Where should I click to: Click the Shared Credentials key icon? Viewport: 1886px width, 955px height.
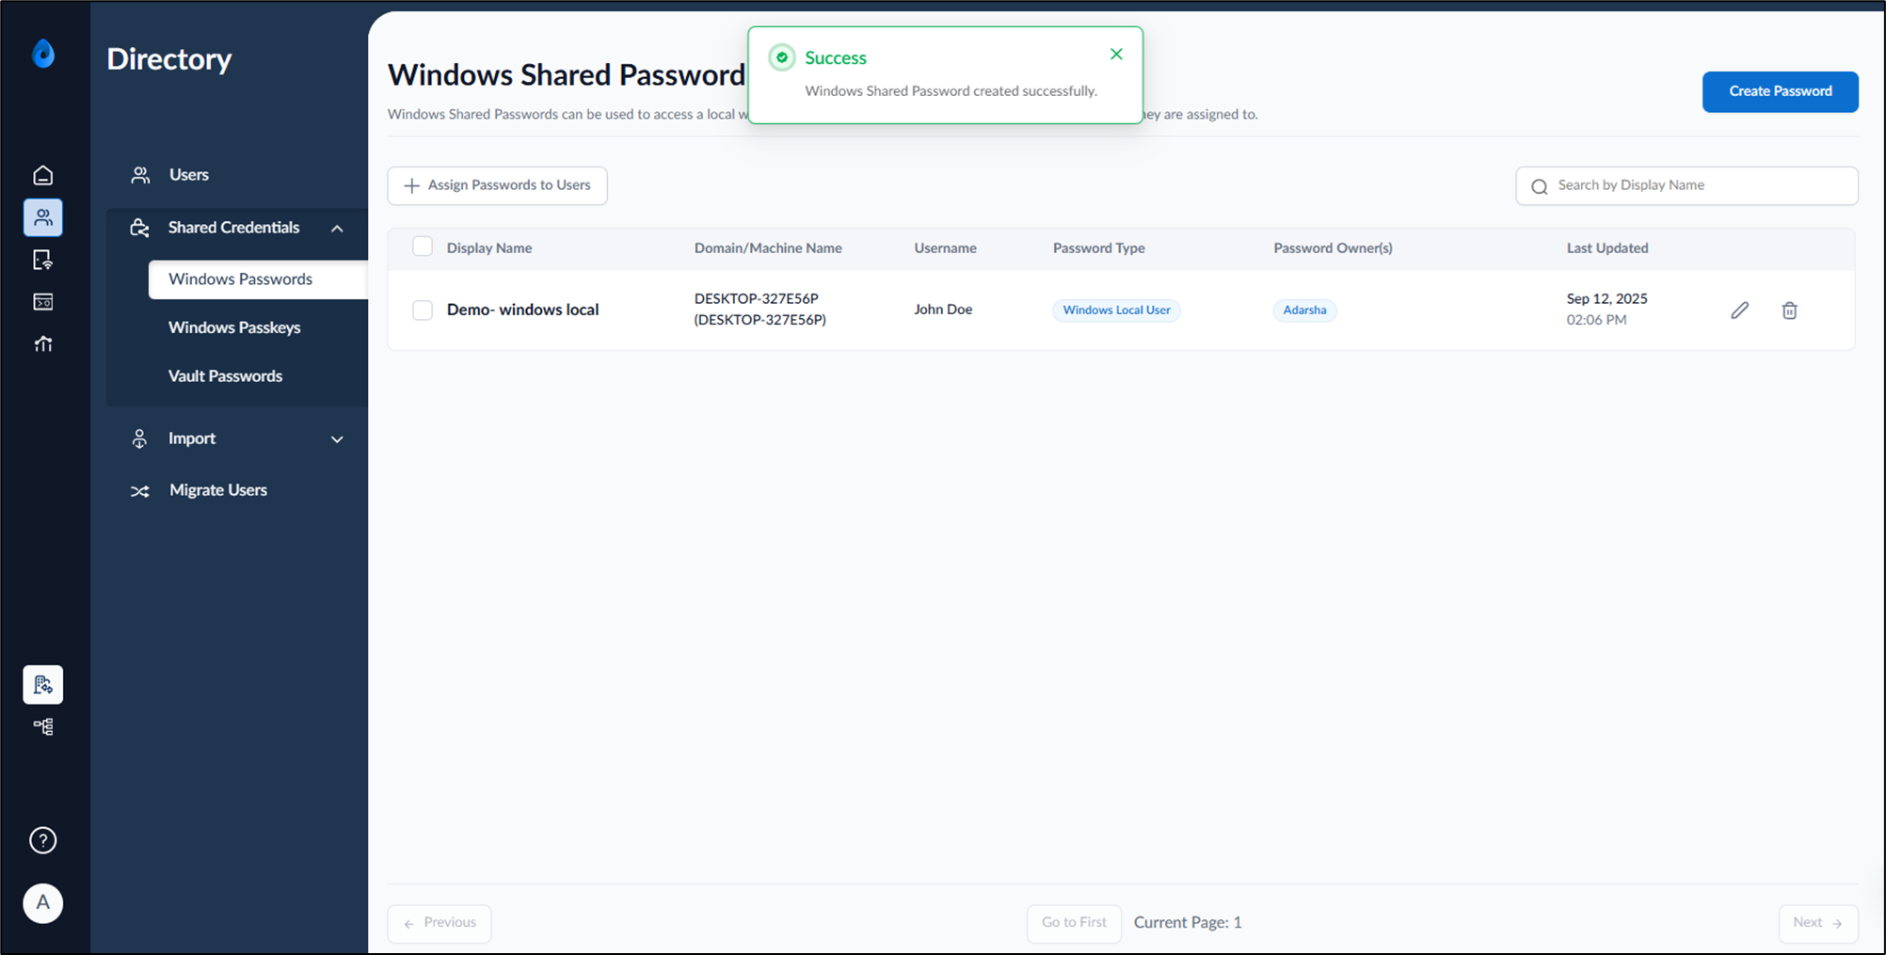click(x=139, y=228)
